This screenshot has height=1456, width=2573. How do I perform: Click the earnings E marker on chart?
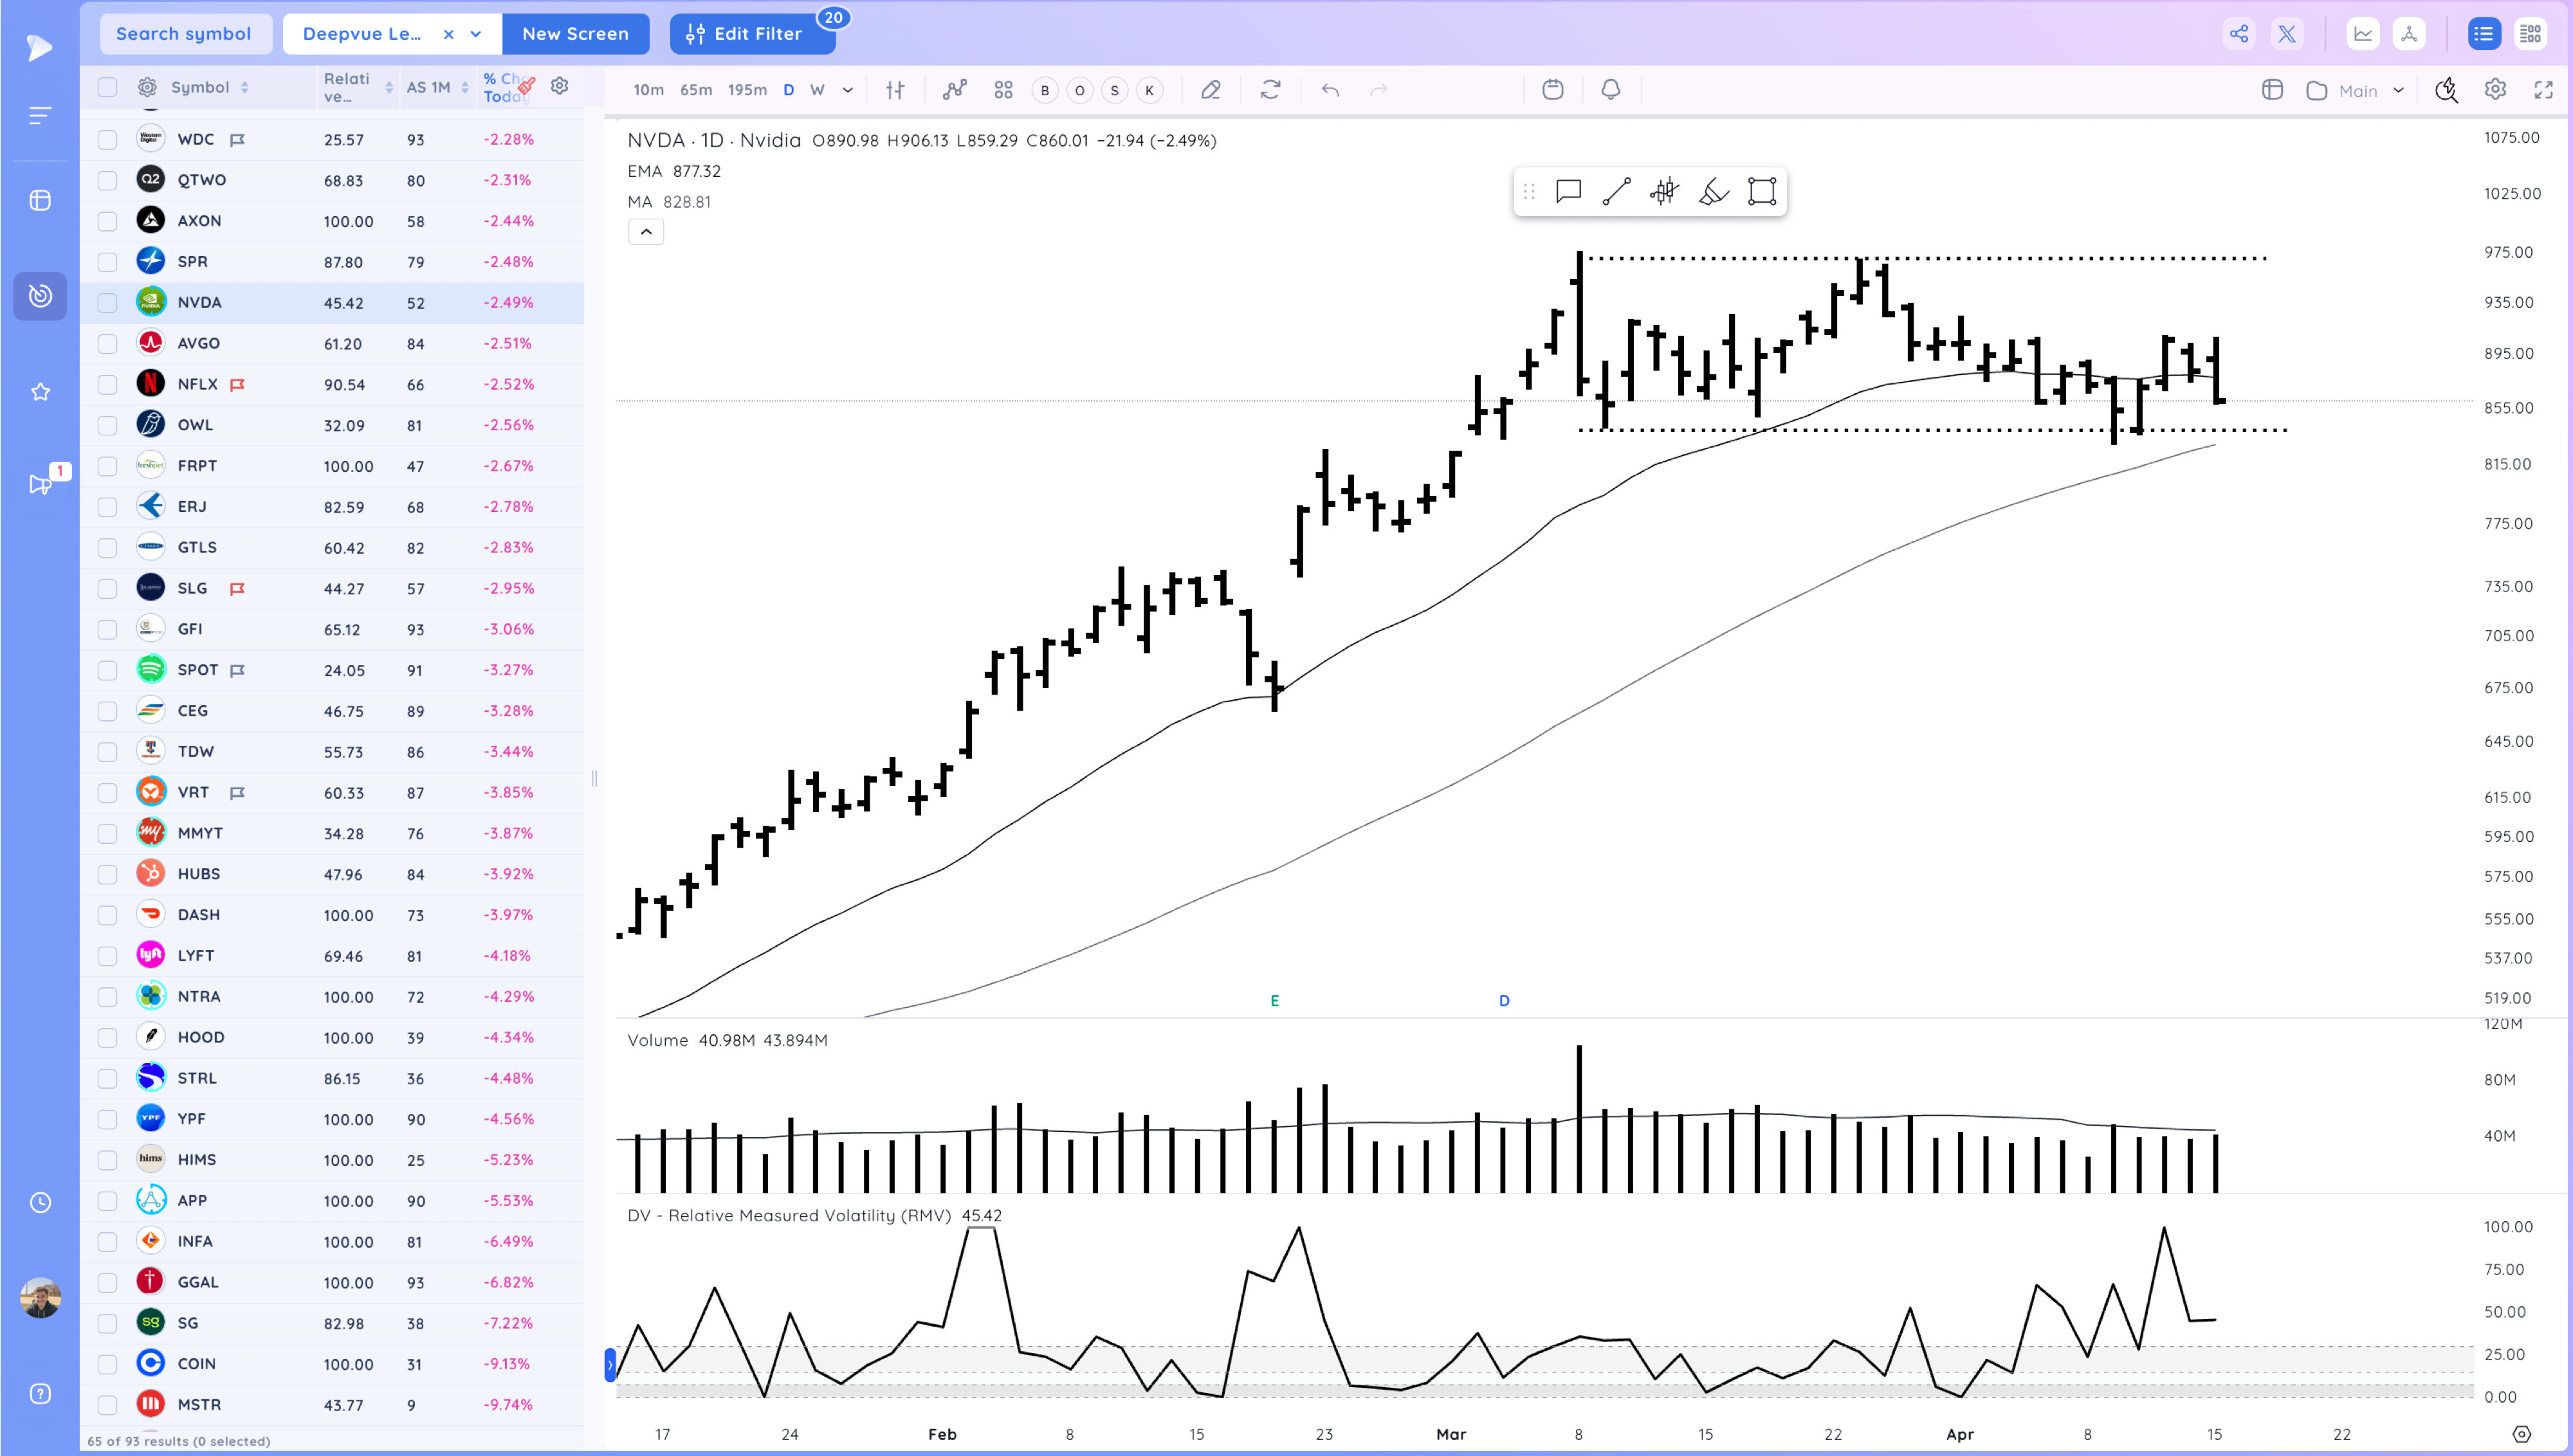(1274, 1001)
